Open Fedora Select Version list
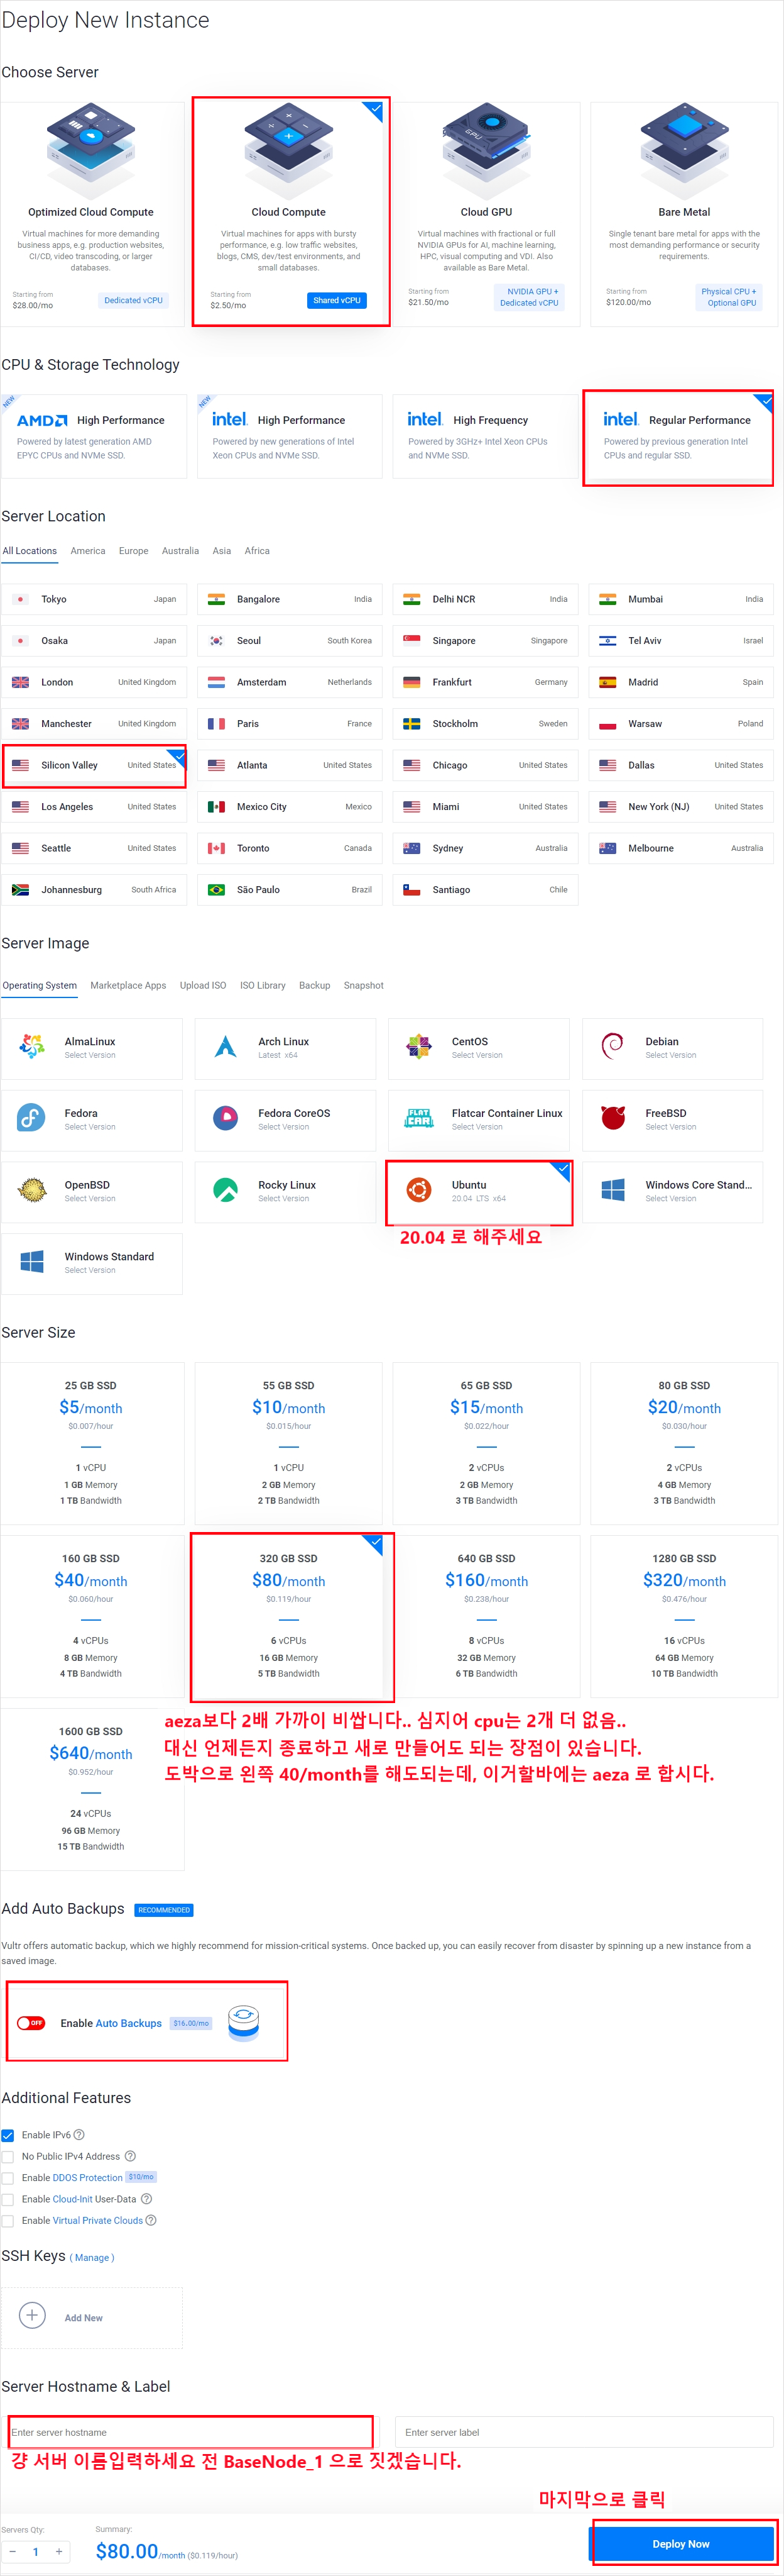 click(90, 1127)
